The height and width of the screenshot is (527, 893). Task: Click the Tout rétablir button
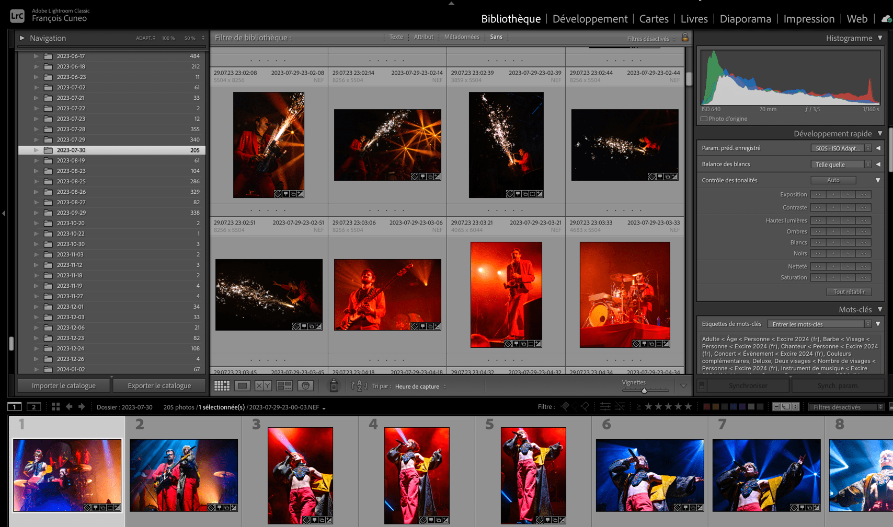849,292
